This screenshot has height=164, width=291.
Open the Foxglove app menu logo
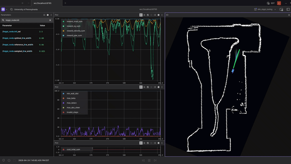pyautogui.click(x=3, y=9)
